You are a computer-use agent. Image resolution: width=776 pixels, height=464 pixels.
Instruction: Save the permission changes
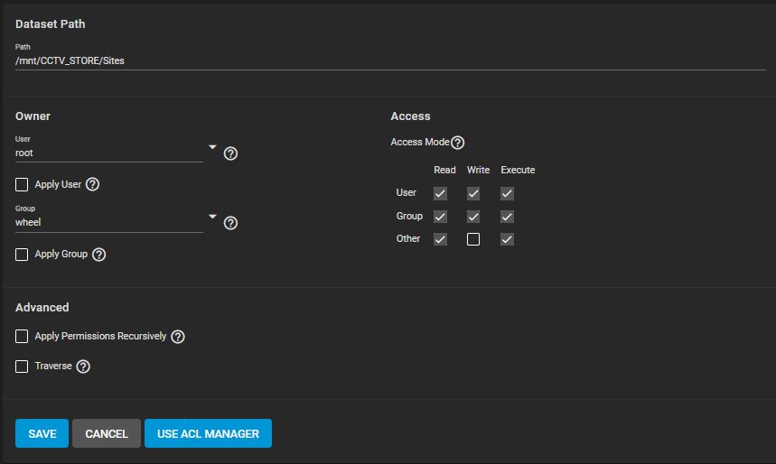pyautogui.click(x=42, y=433)
